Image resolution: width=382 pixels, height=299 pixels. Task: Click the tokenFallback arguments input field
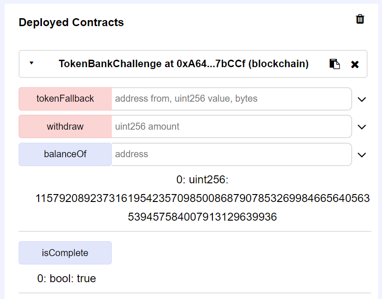[x=231, y=98]
